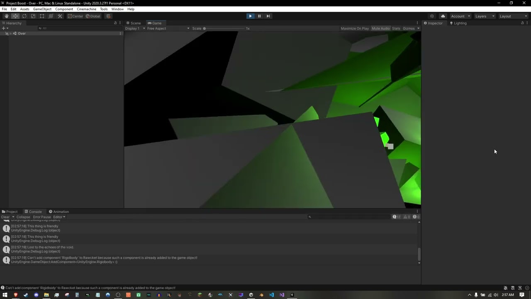
Task: Open the Account dropdown
Action: coord(460,16)
